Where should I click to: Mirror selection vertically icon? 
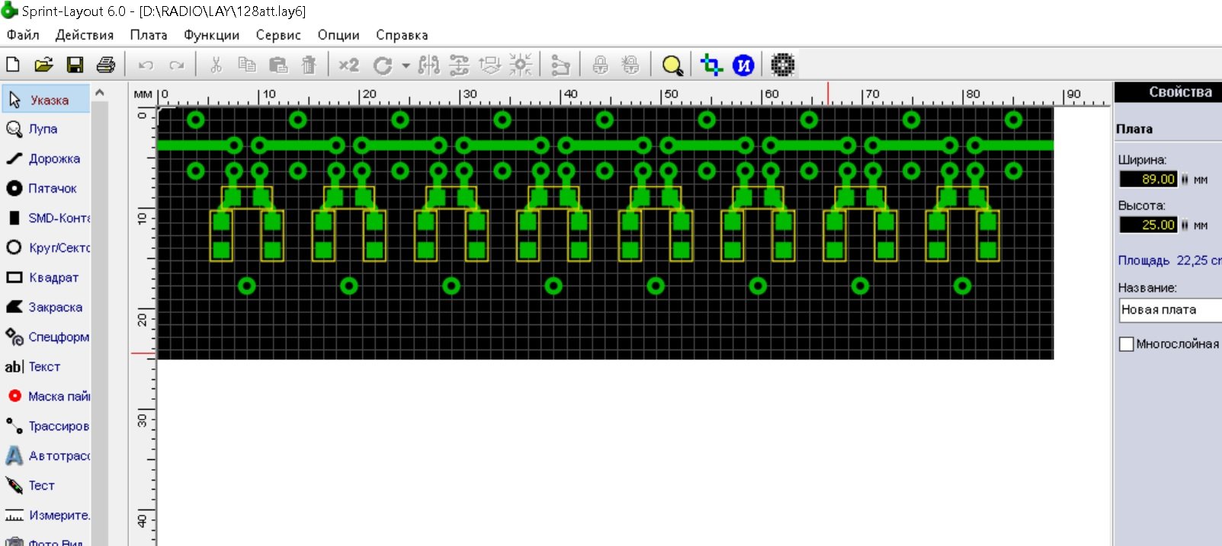pyautogui.click(x=459, y=65)
